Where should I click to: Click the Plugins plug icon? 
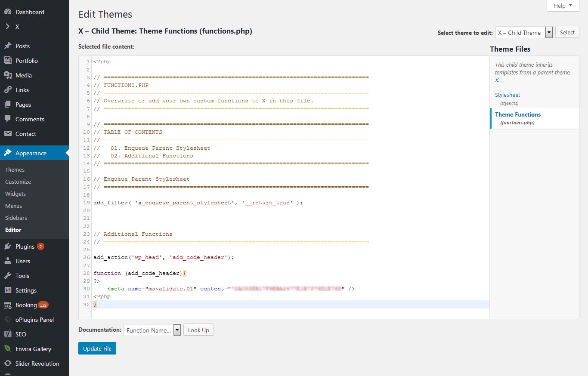point(8,247)
